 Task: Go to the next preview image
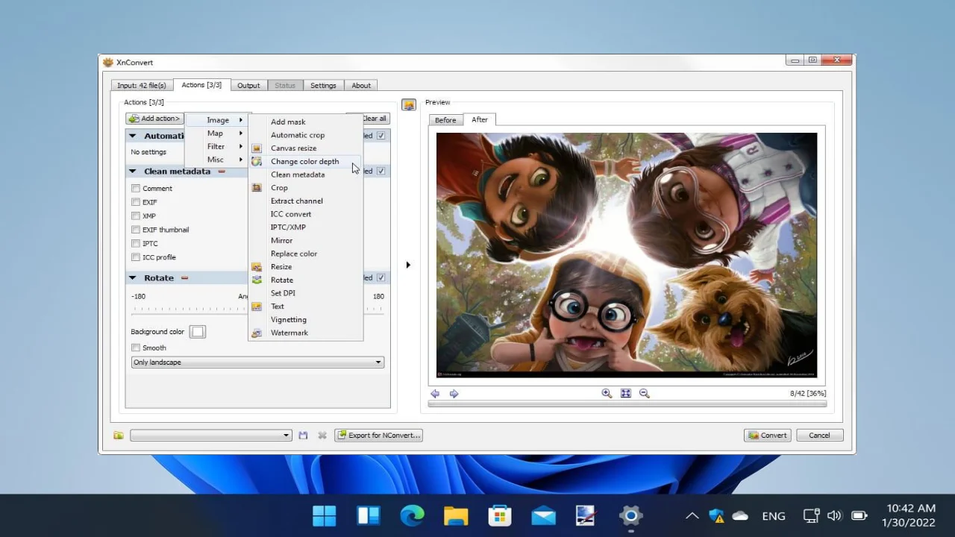point(454,393)
